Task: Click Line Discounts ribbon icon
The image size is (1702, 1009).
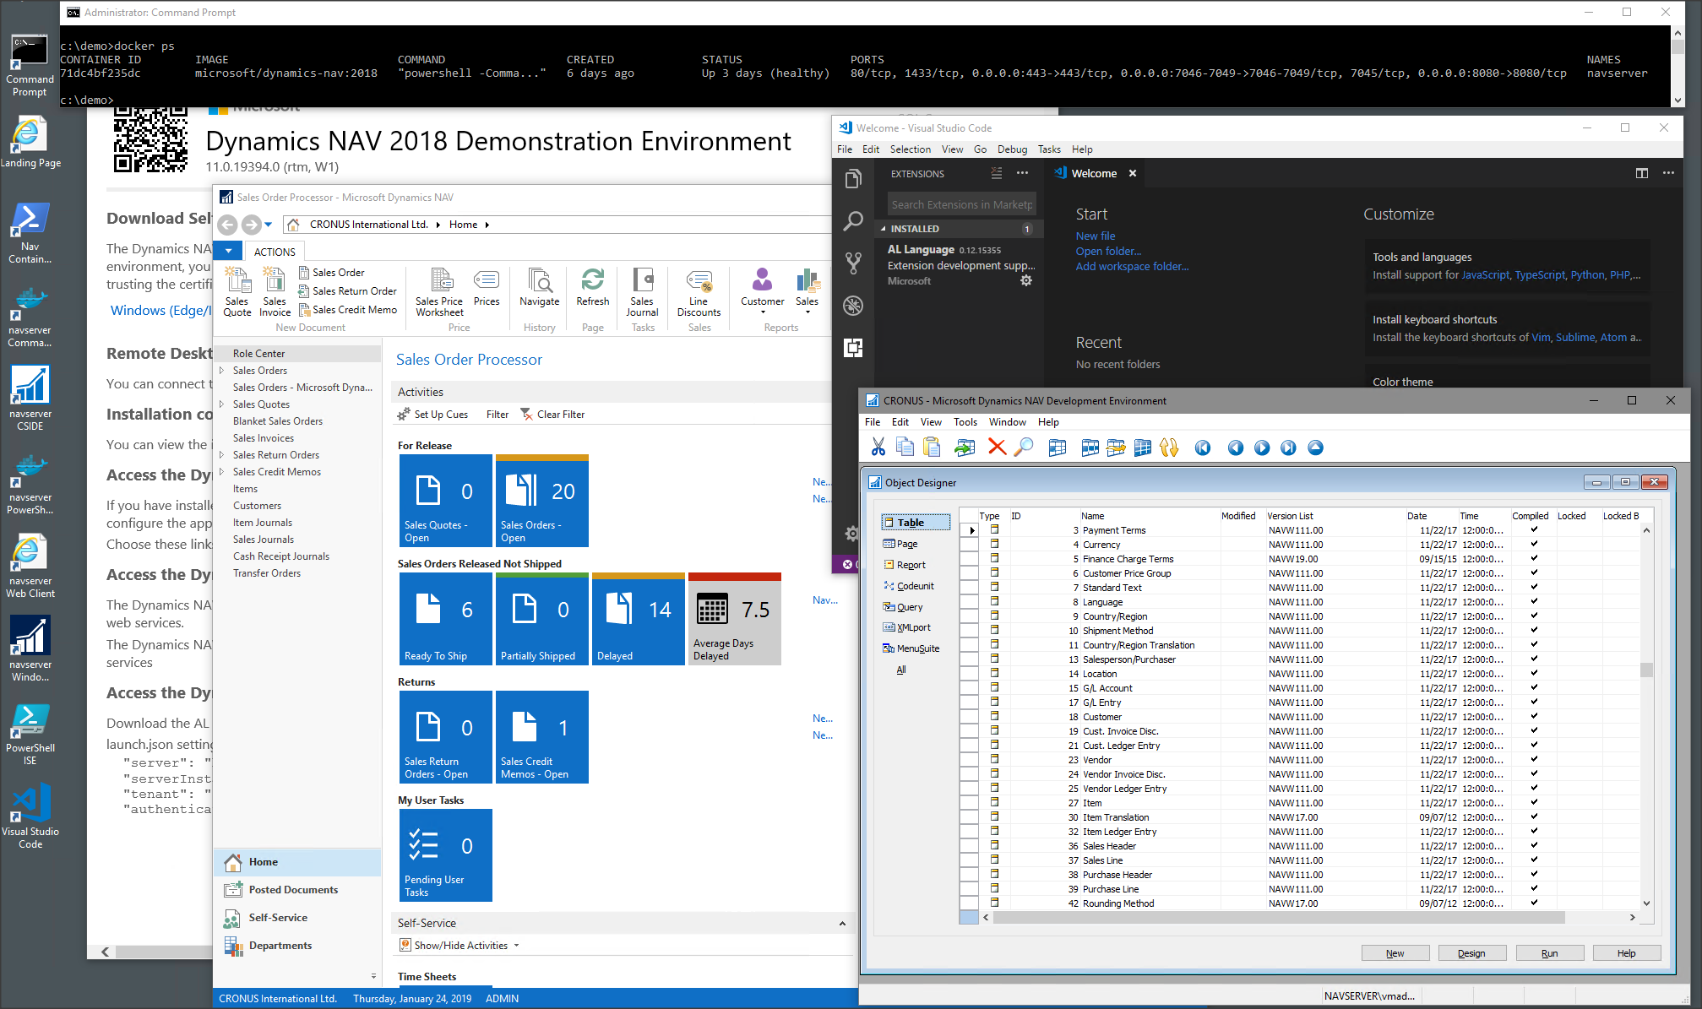Action: (699, 290)
